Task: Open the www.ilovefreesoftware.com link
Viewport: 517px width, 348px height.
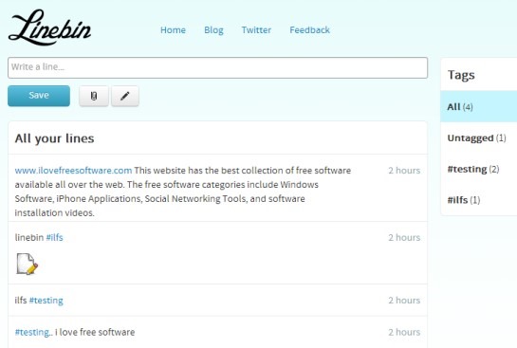Action: (73, 171)
